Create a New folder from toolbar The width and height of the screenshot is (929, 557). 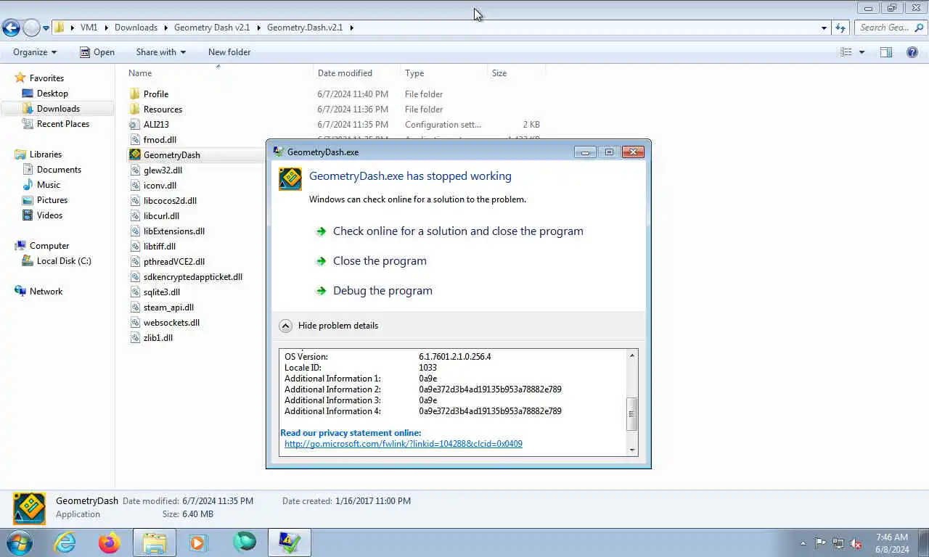click(x=229, y=52)
